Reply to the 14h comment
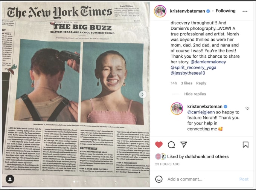Viewport: 256px width, 190px height. tap(201, 83)
